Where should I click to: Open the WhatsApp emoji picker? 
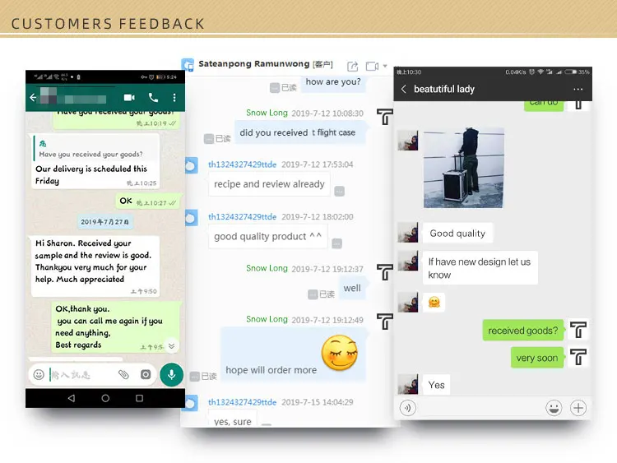click(x=39, y=374)
